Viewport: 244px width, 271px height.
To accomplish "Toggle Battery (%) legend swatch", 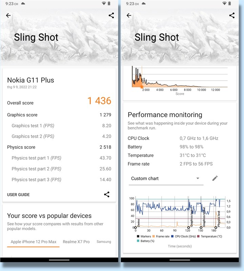I will pos(138,241).
